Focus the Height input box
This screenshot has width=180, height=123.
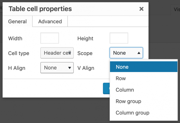119,38
